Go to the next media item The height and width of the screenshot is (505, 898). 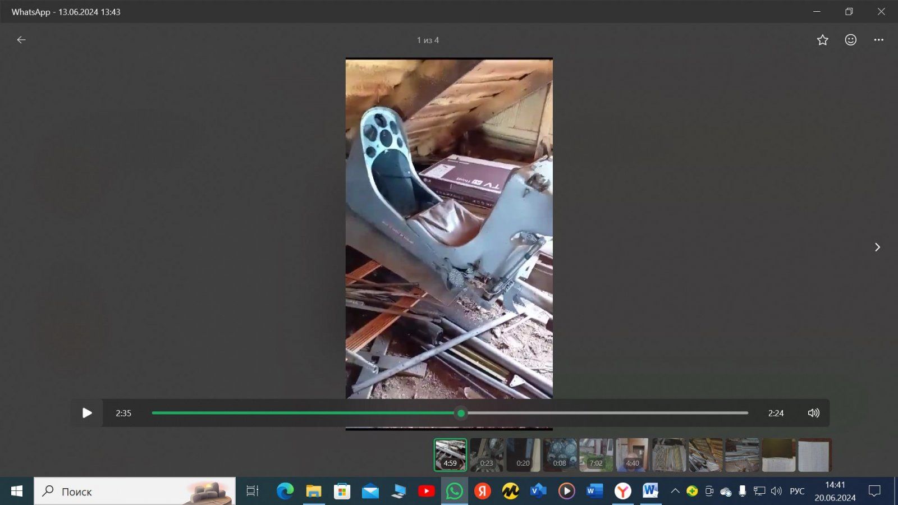tap(877, 247)
